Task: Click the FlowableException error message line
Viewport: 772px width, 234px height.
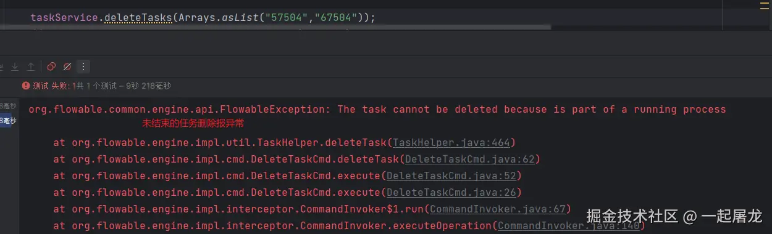Action: click(x=377, y=110)
